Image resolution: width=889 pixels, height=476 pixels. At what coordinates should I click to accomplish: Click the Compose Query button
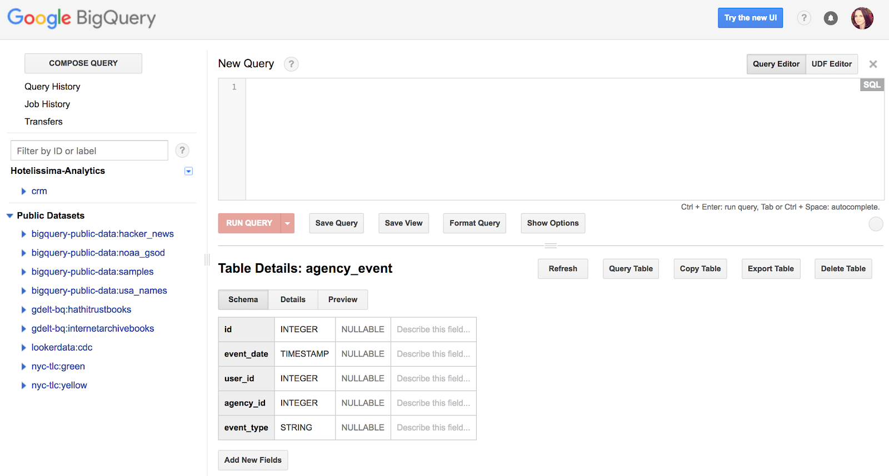coord(83,63)
